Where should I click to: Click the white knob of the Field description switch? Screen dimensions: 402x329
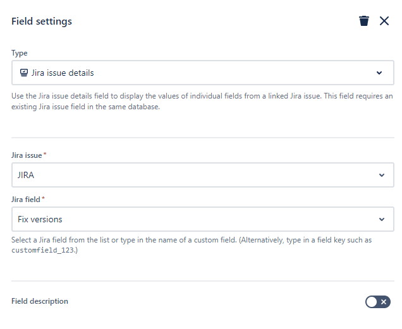point(372,302)
